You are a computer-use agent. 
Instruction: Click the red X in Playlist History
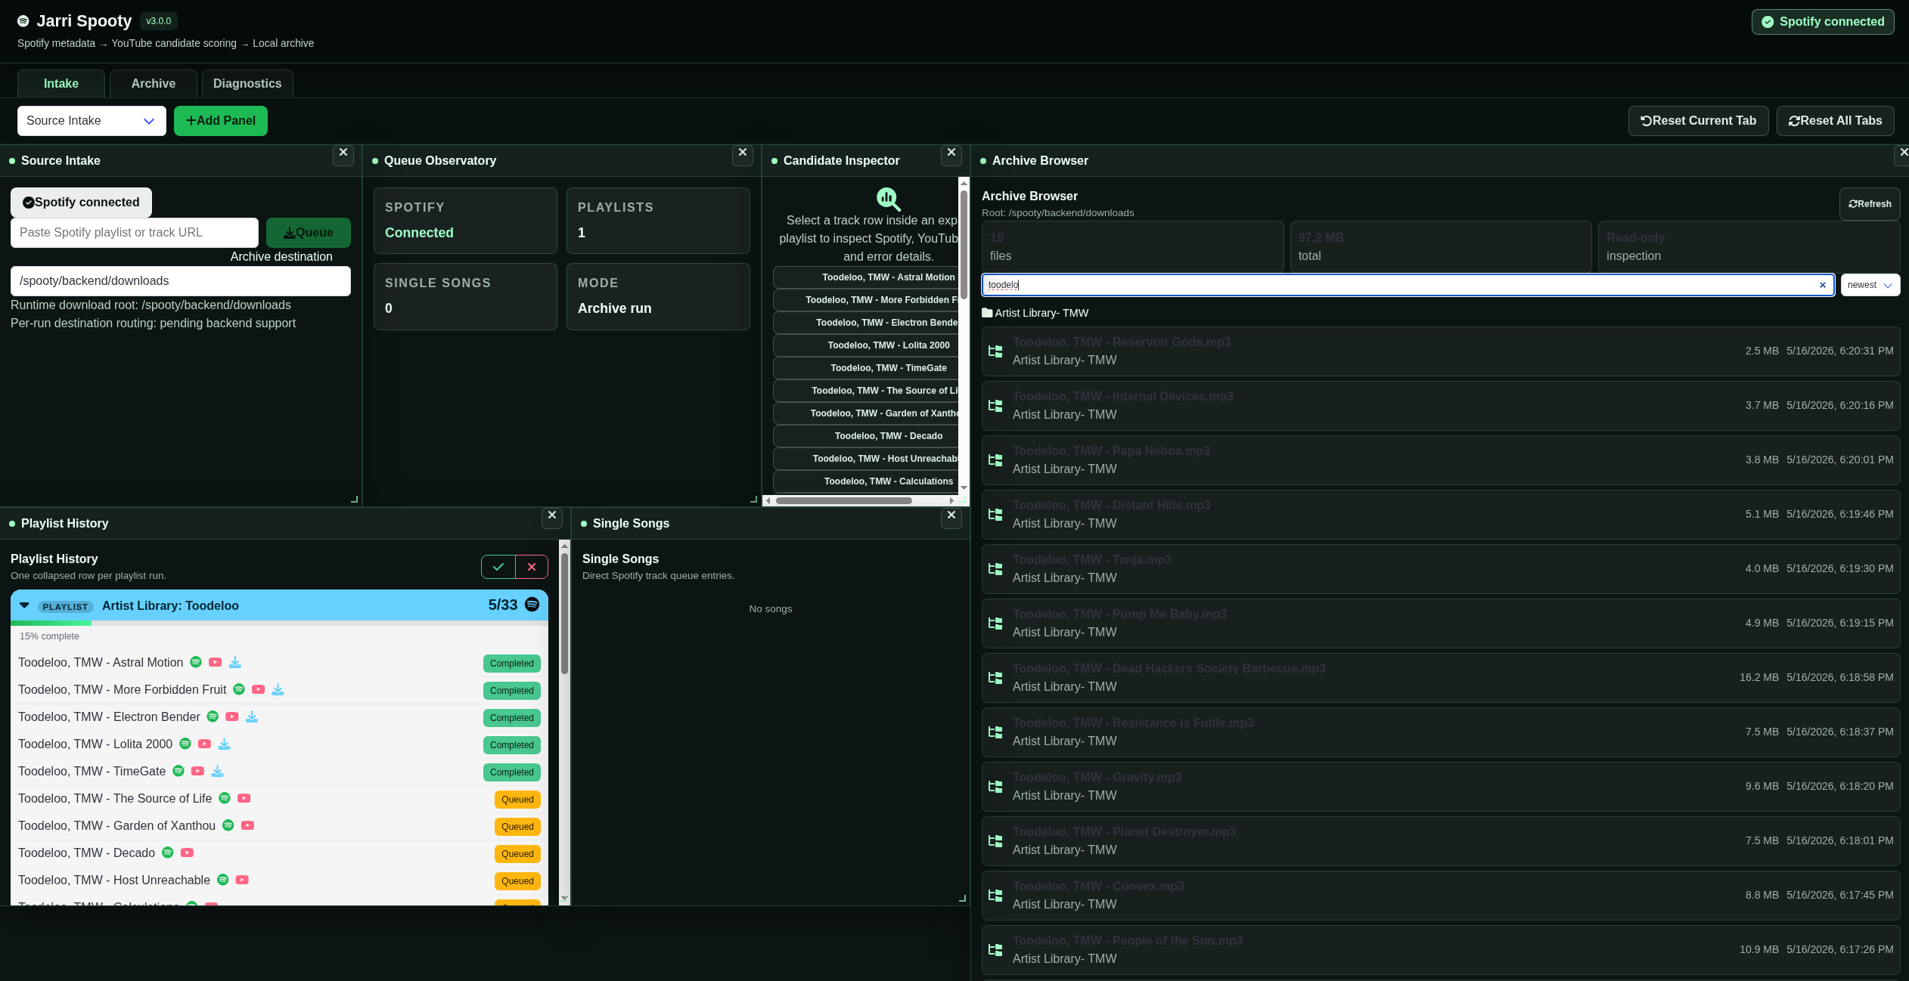coord(532,567)
